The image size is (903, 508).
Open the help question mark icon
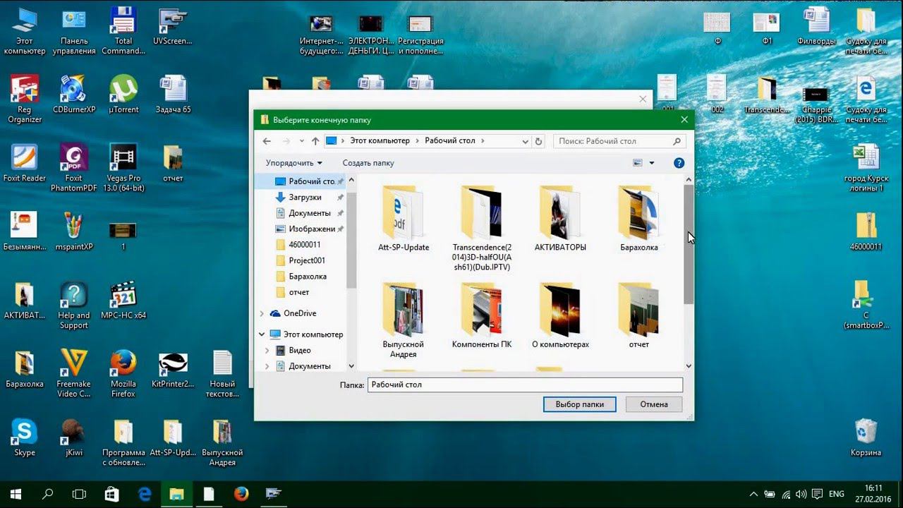point(679,163)
